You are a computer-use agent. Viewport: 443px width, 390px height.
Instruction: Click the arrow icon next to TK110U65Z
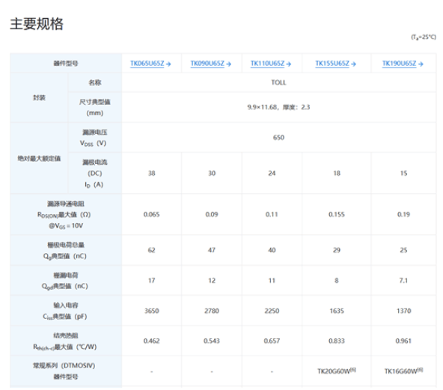point(288,64)
